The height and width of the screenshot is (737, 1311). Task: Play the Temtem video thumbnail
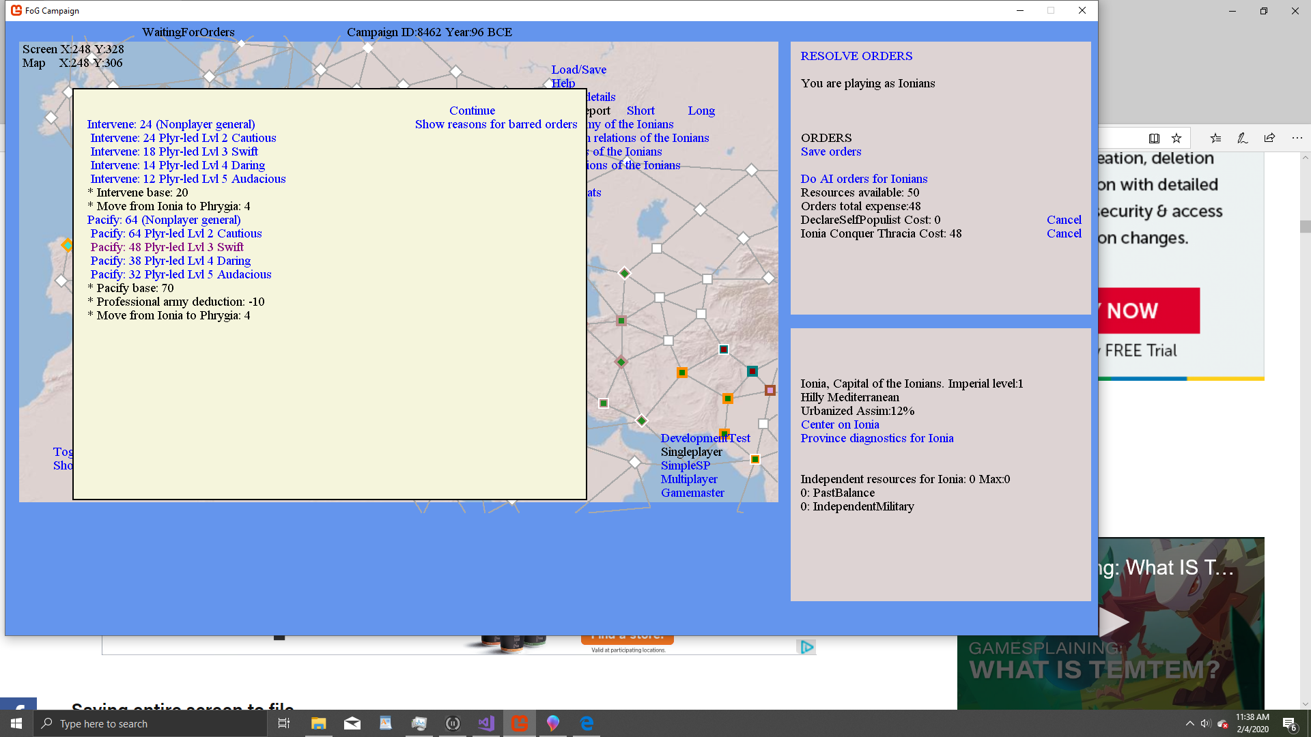[x=1113, y=621]
